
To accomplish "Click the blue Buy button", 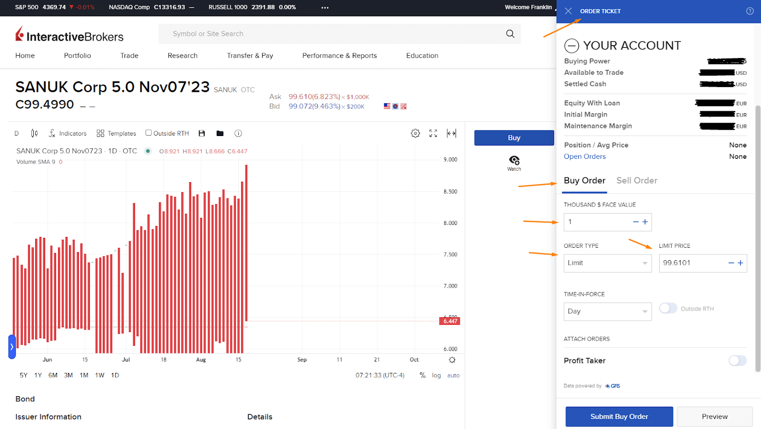I will pyautogui.click(x=514, y=137).
